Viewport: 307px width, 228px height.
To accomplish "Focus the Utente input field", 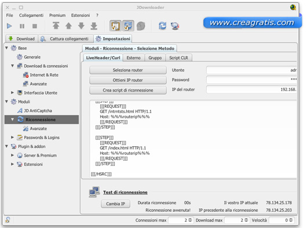I will 251,70.
